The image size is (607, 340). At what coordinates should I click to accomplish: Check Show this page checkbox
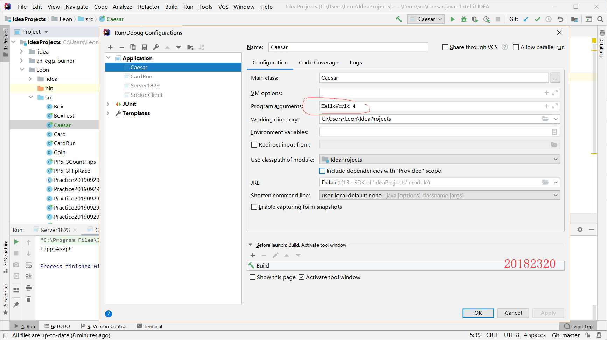click(x=252, y=277)
